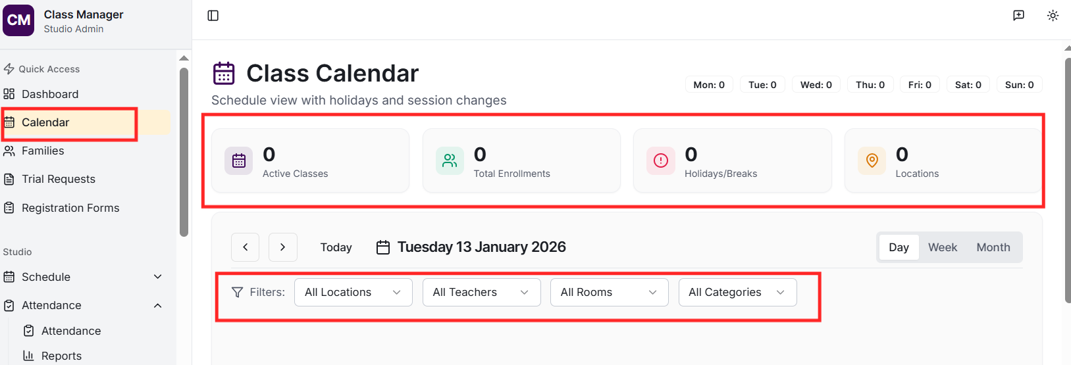Screen dimensions: 1071x365
Task: Switch calendar to Month view
Action: (x=993, y=247)
